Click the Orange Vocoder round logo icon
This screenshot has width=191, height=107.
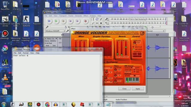pyautogui.click(x=142, y=33)
